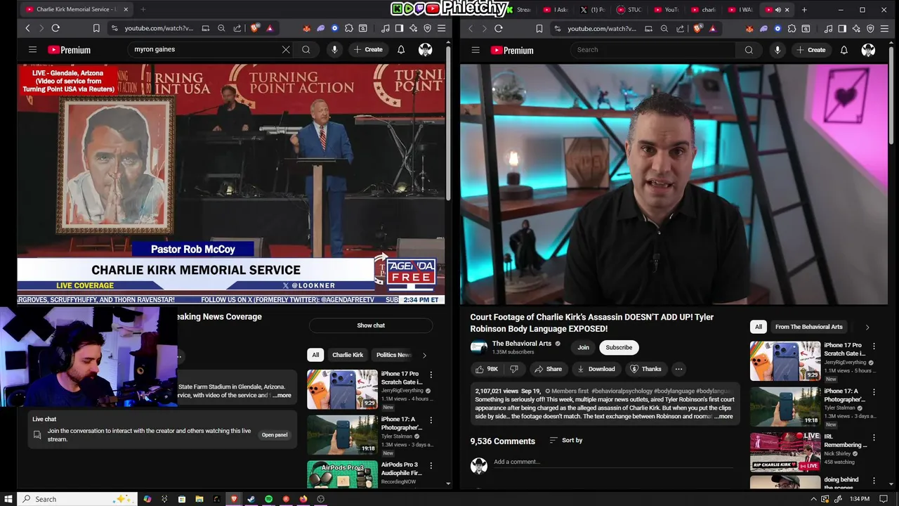Click the 'Add a comment...' field
The height and width of the screenshot is (506, 899).
pyautogui.click(x=612, y=462)
